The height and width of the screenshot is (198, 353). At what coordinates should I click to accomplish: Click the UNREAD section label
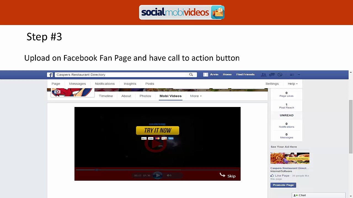point(287,115)
